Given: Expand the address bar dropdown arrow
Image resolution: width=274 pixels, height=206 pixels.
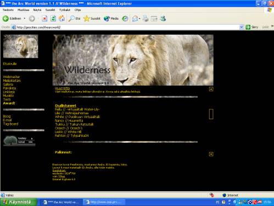Looking at the screenshot, I should pyautogui.click(x=242, y=27).
